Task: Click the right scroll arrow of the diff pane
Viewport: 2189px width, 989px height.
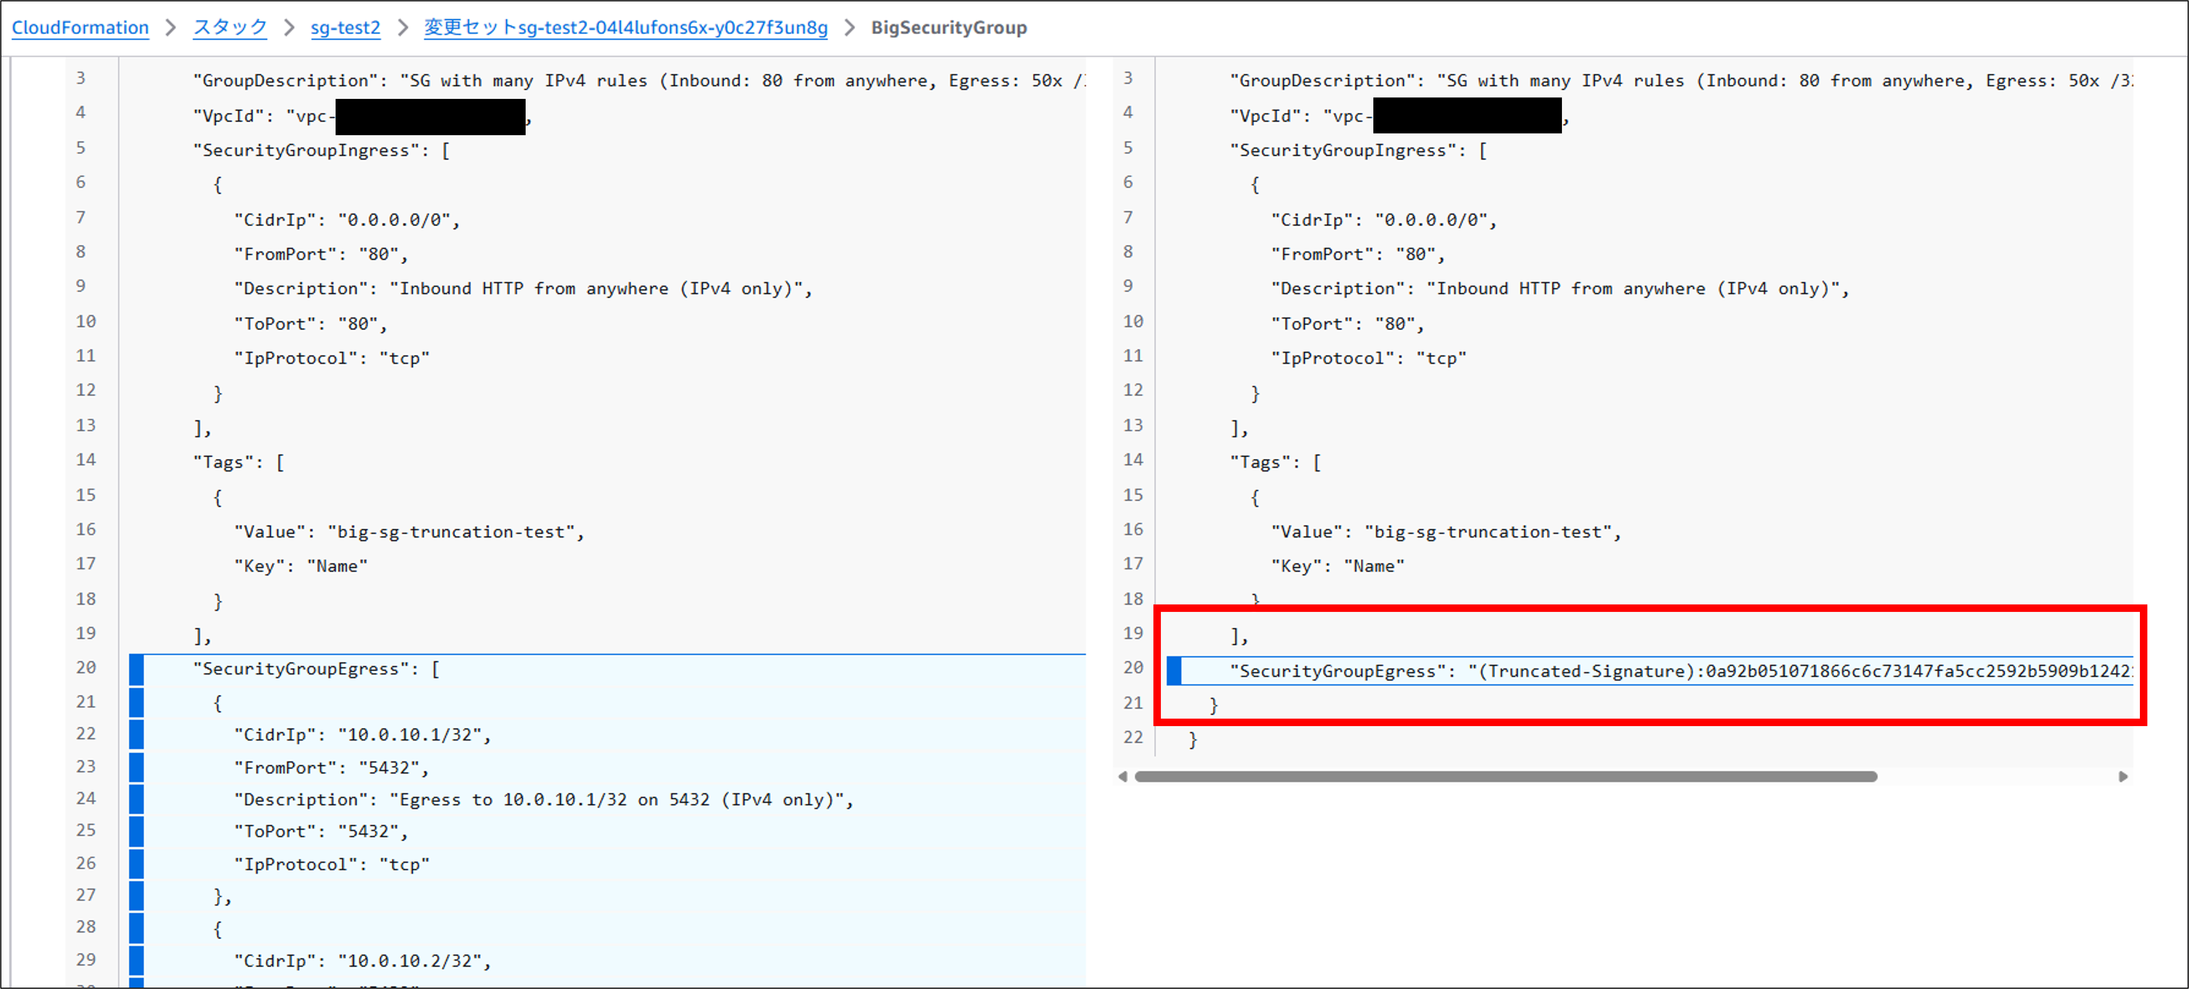Action: pos(2124,776)
